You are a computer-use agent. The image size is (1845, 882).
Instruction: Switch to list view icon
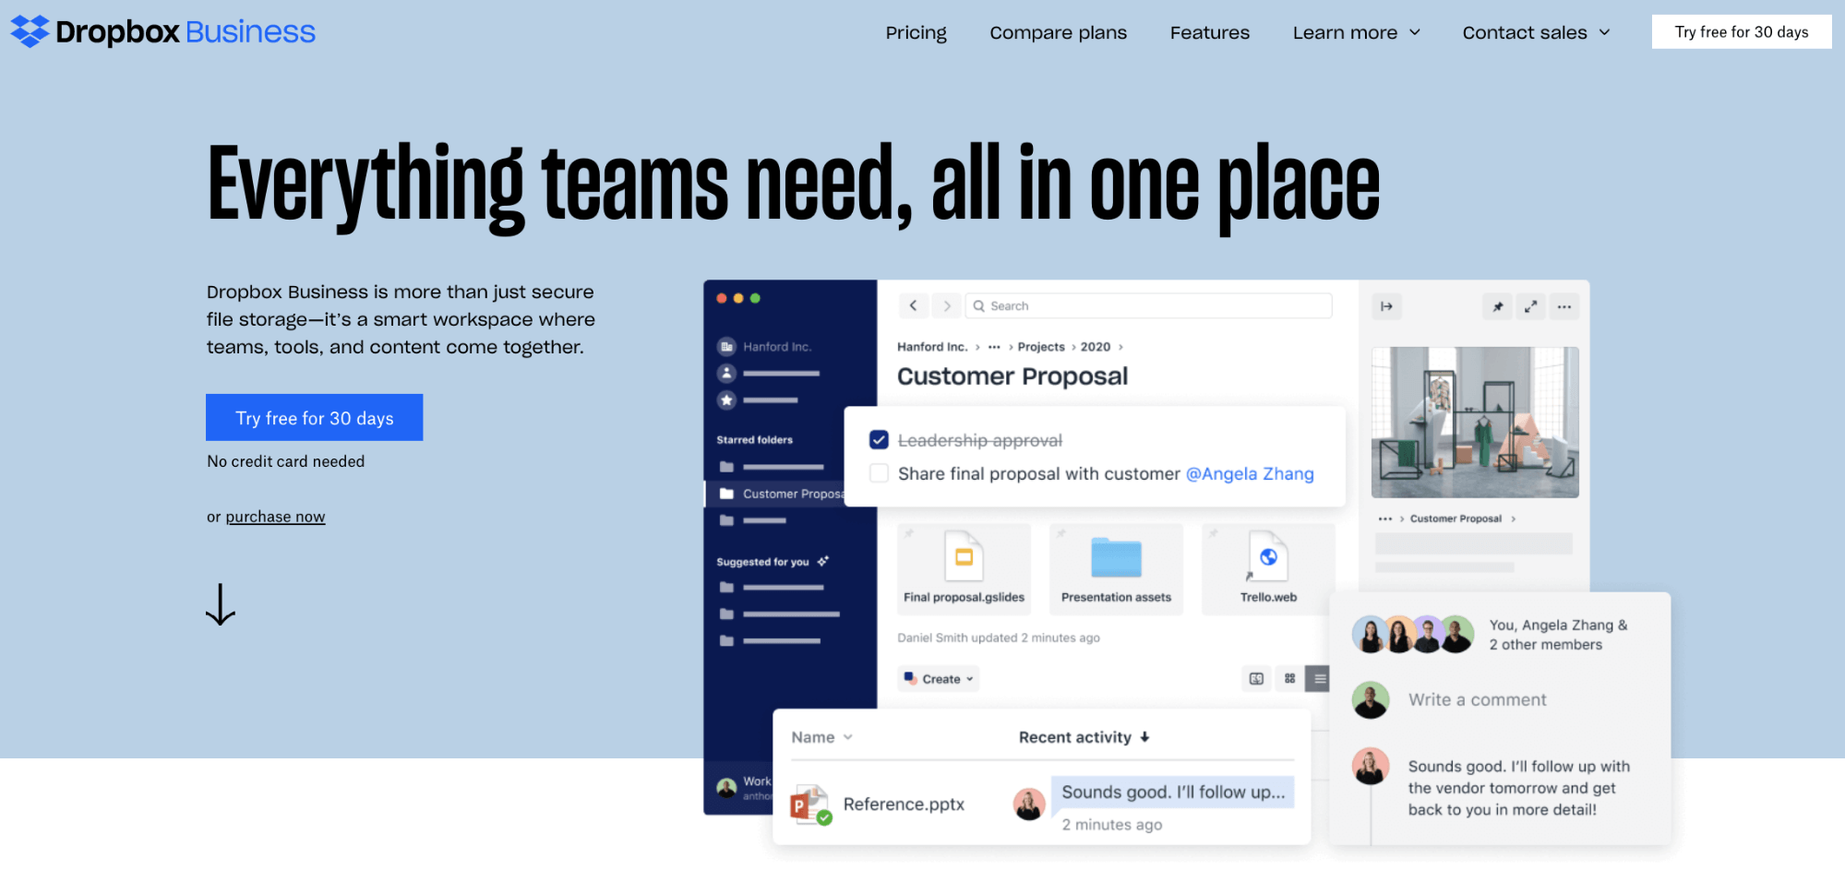click(x=1320, y=678)
